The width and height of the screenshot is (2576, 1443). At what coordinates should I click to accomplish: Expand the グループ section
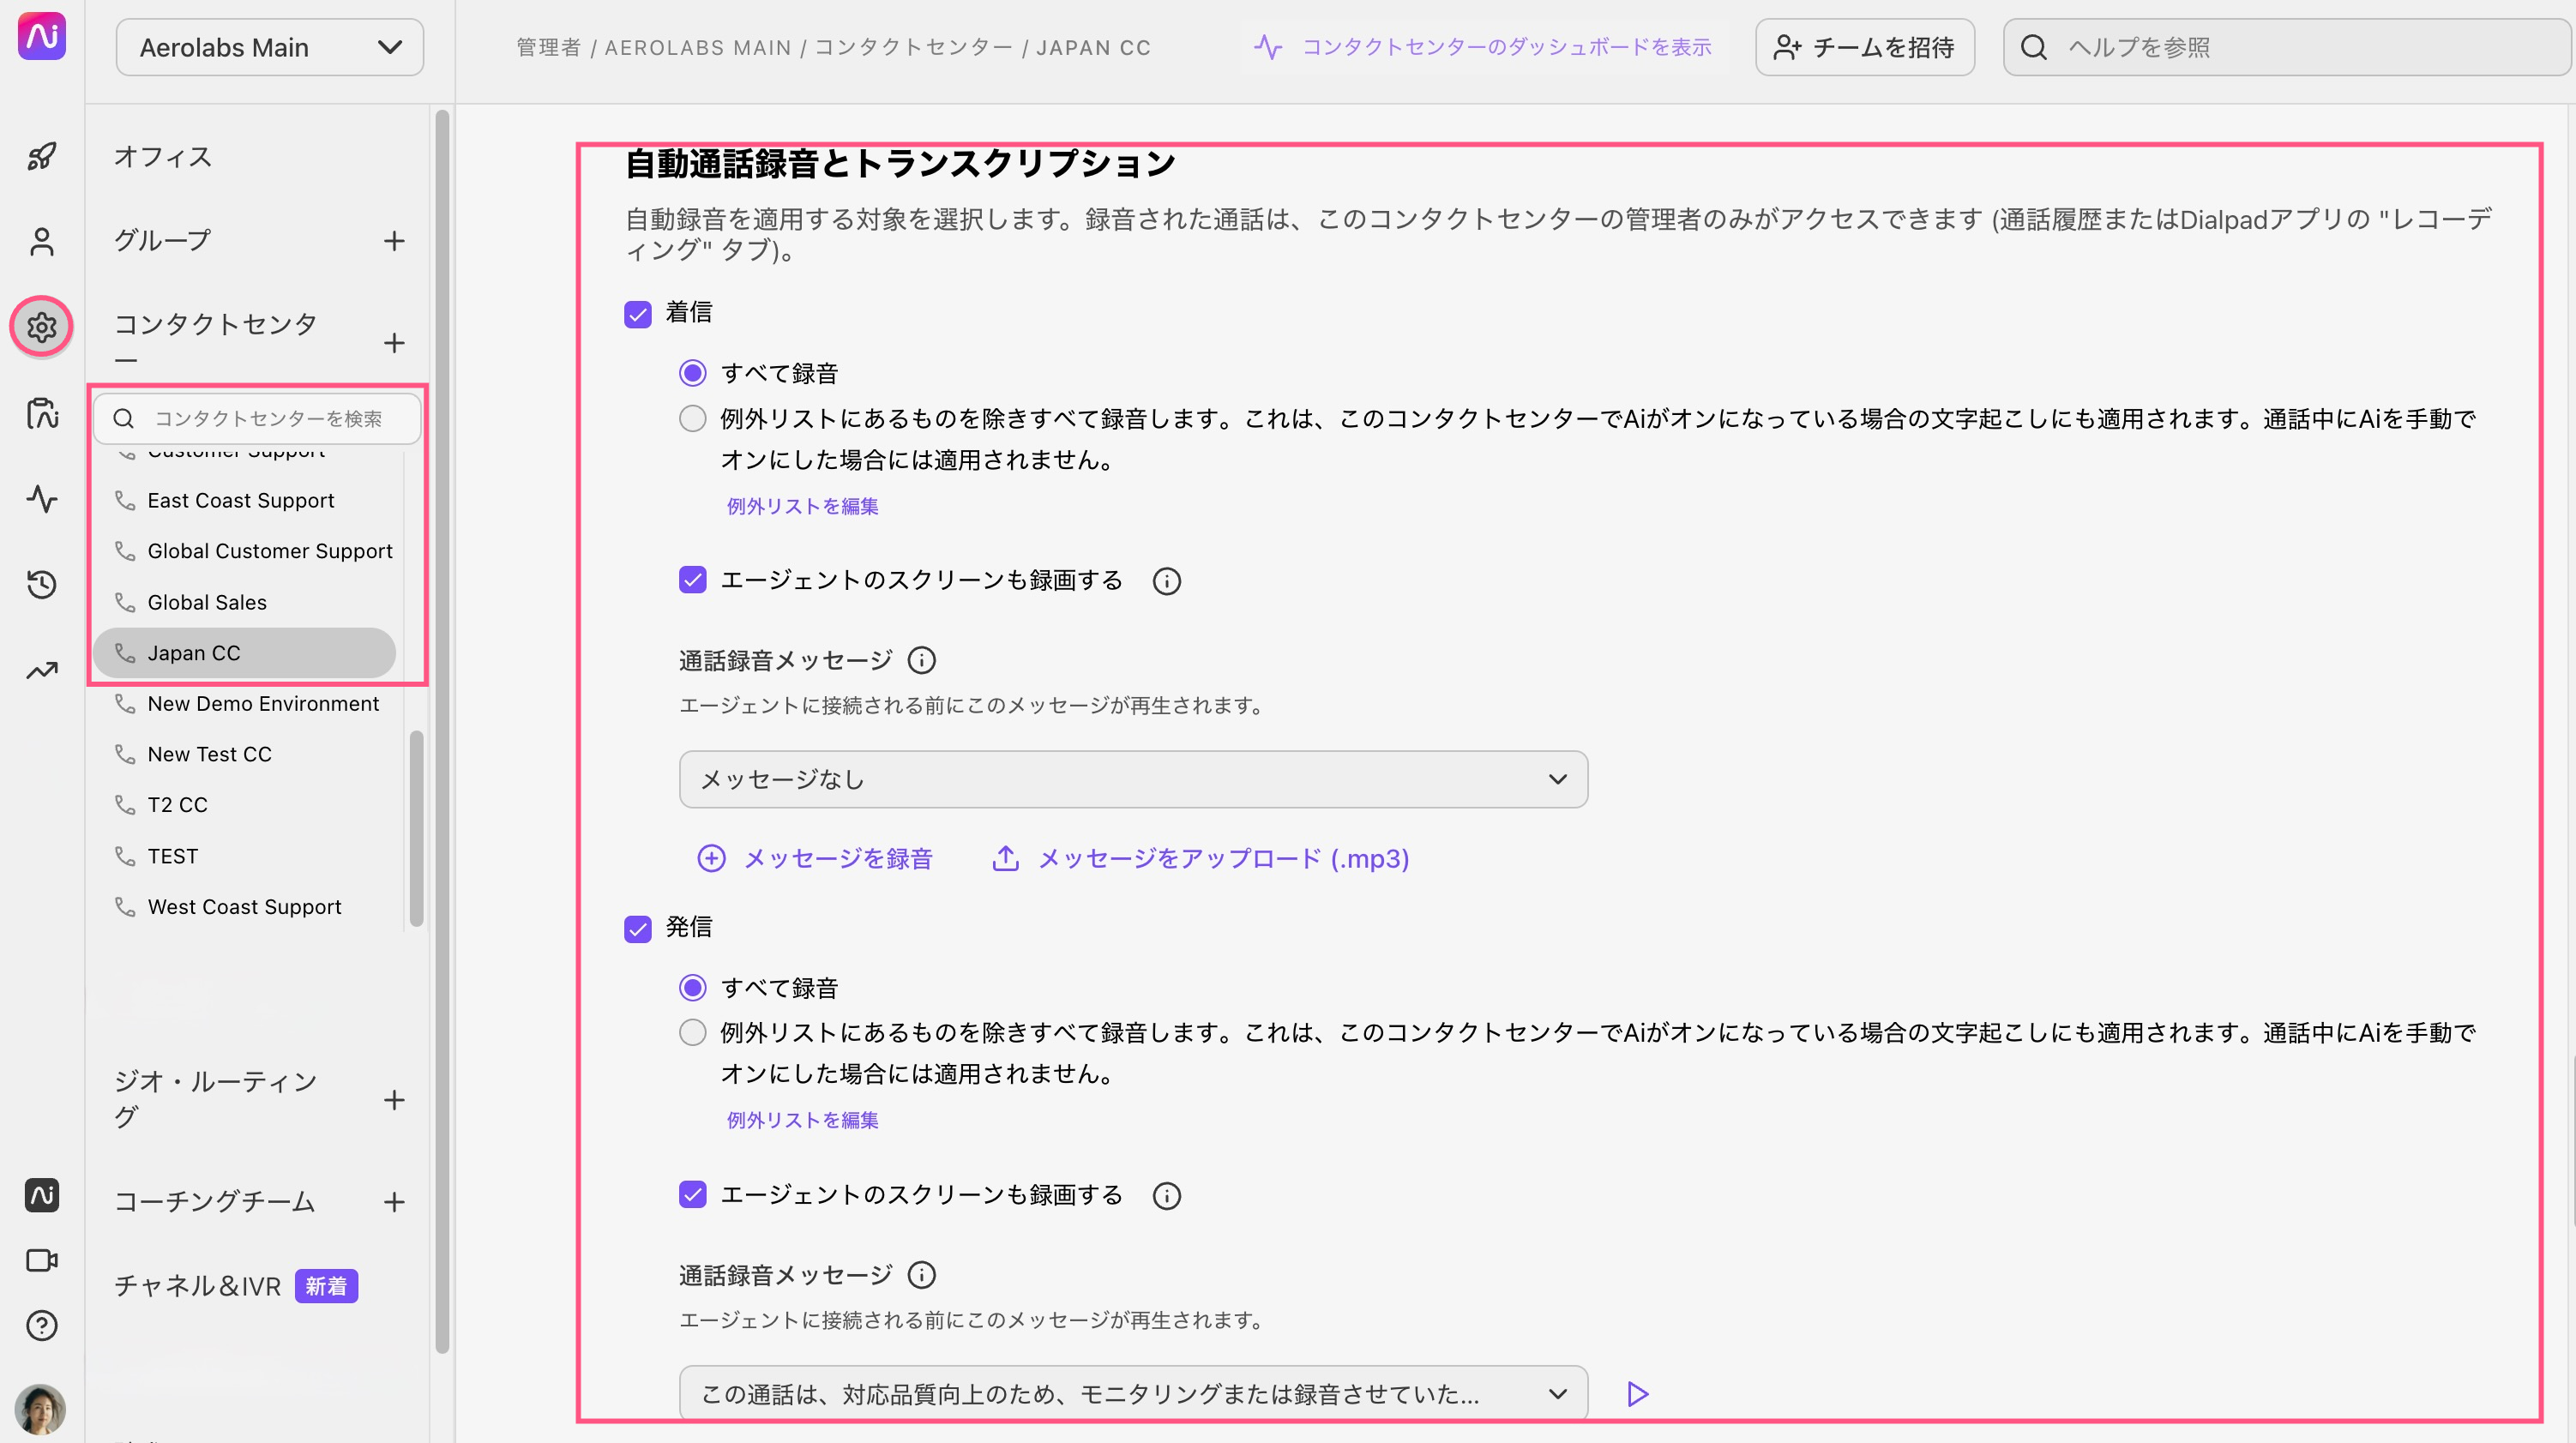163,240
